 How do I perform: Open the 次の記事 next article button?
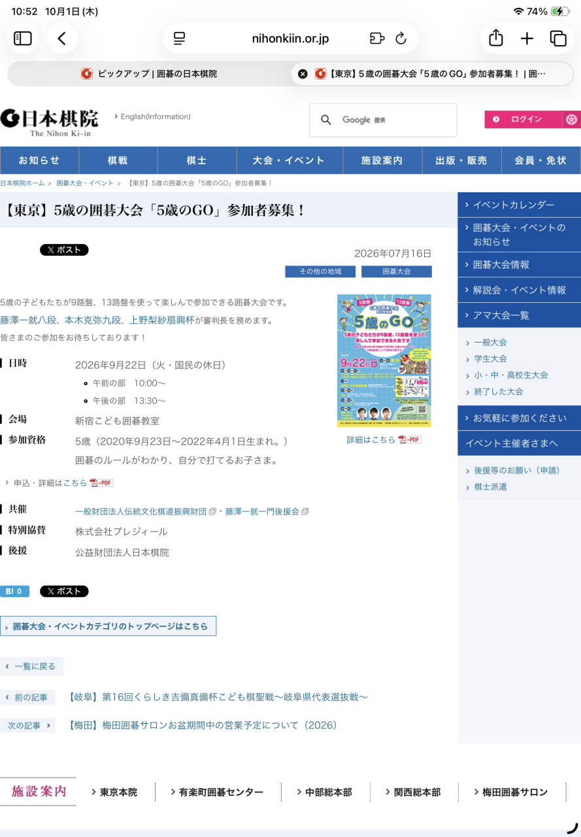point(27,725)
